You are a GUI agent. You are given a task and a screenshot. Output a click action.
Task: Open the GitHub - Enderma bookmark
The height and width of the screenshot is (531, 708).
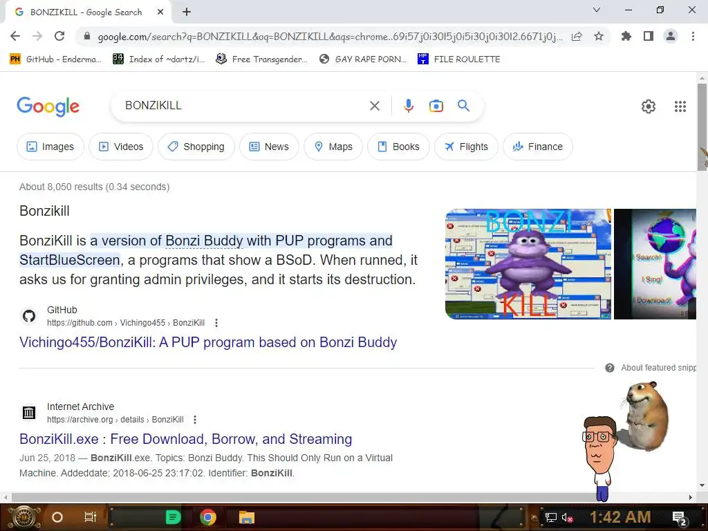pos(55,59)
